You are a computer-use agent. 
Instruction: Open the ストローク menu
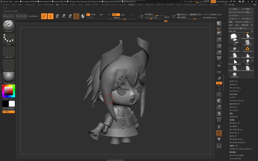(160, 5)
